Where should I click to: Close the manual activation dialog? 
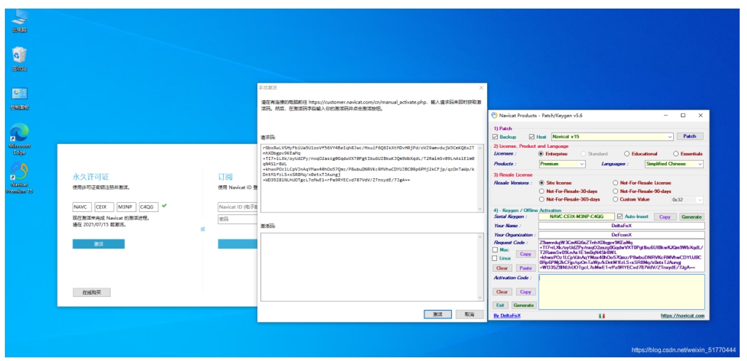480,88
